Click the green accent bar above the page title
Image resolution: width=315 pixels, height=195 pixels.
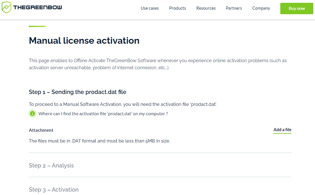click(x=37, y=26)
